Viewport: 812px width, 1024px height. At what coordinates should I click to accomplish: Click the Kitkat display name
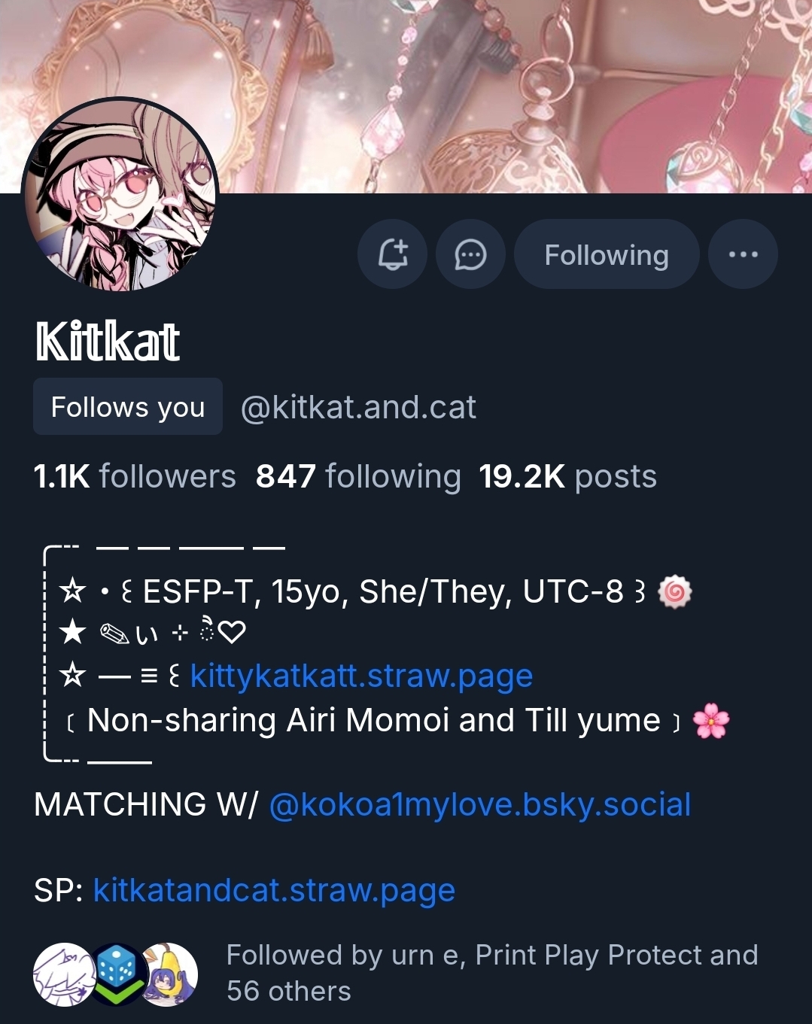107,342
